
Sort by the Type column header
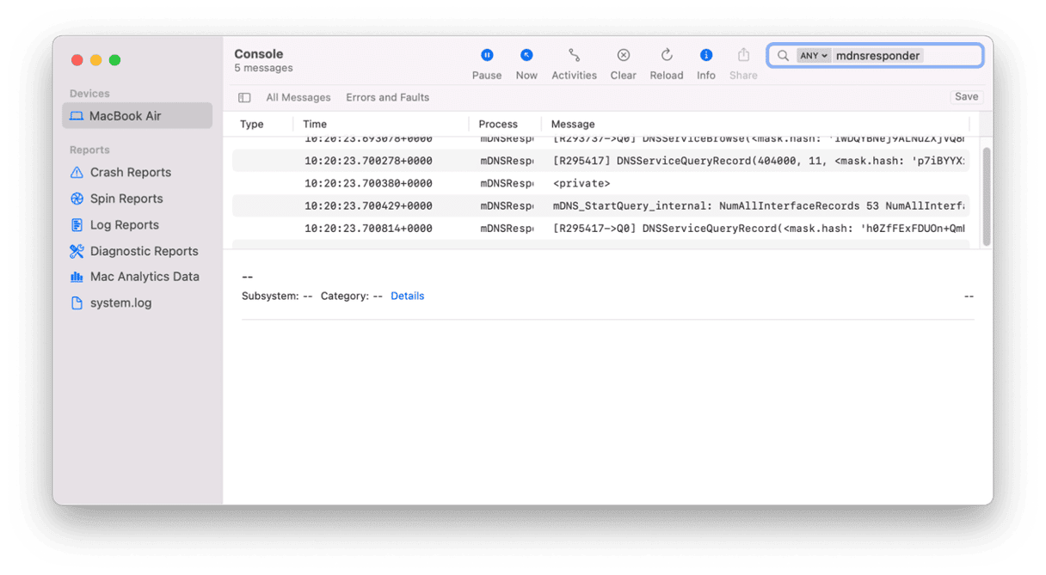pos(252,125)
